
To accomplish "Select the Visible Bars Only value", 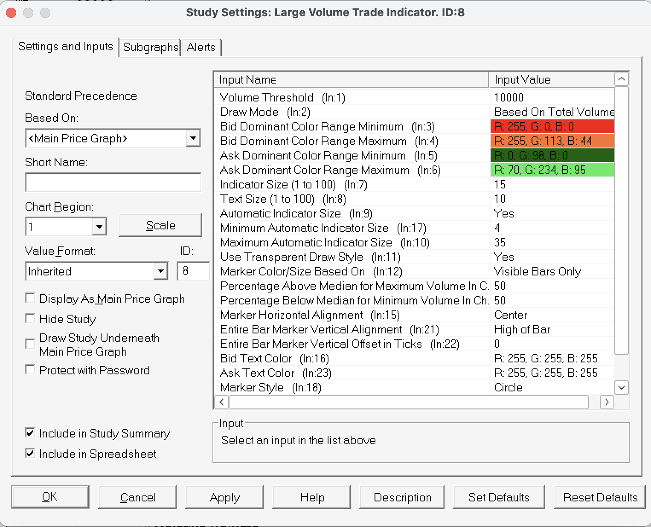I will pyautogui.click(x=538, y=272).
